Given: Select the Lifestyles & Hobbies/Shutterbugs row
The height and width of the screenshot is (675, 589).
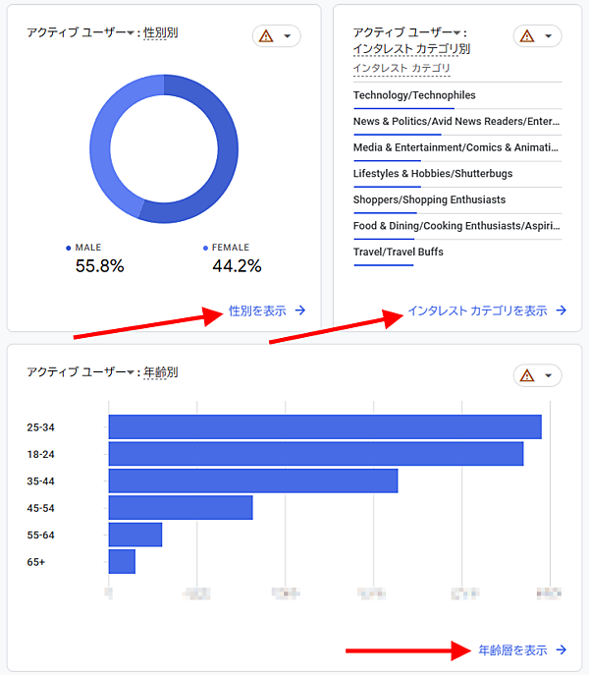Looking at the screenshot, I should (x=433, y=174).
